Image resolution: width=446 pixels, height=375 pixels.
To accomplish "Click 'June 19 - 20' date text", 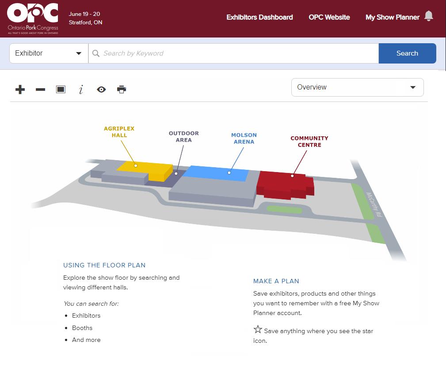I will tap(84, 14).
